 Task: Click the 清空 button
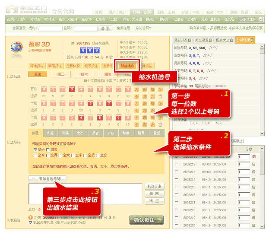click(155, 201)
